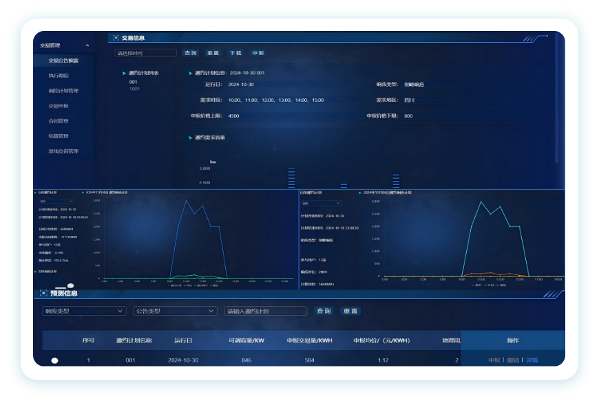Select plan 001 in 邀约计划列表
This screenshot has width=599, height=403.
tap(133, 82)
